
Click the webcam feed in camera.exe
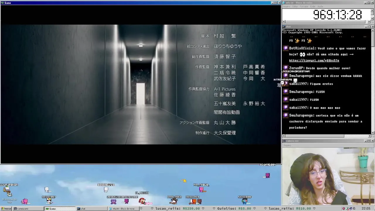pyautogui.click(x=328, y=176)
